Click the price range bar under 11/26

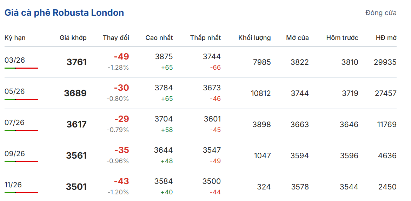21,193
